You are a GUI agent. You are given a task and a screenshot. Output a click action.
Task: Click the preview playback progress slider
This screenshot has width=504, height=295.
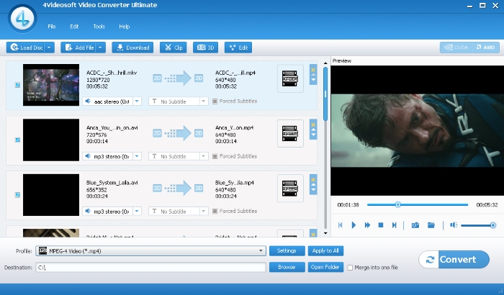pyautogui.click(x=418, y=204)
